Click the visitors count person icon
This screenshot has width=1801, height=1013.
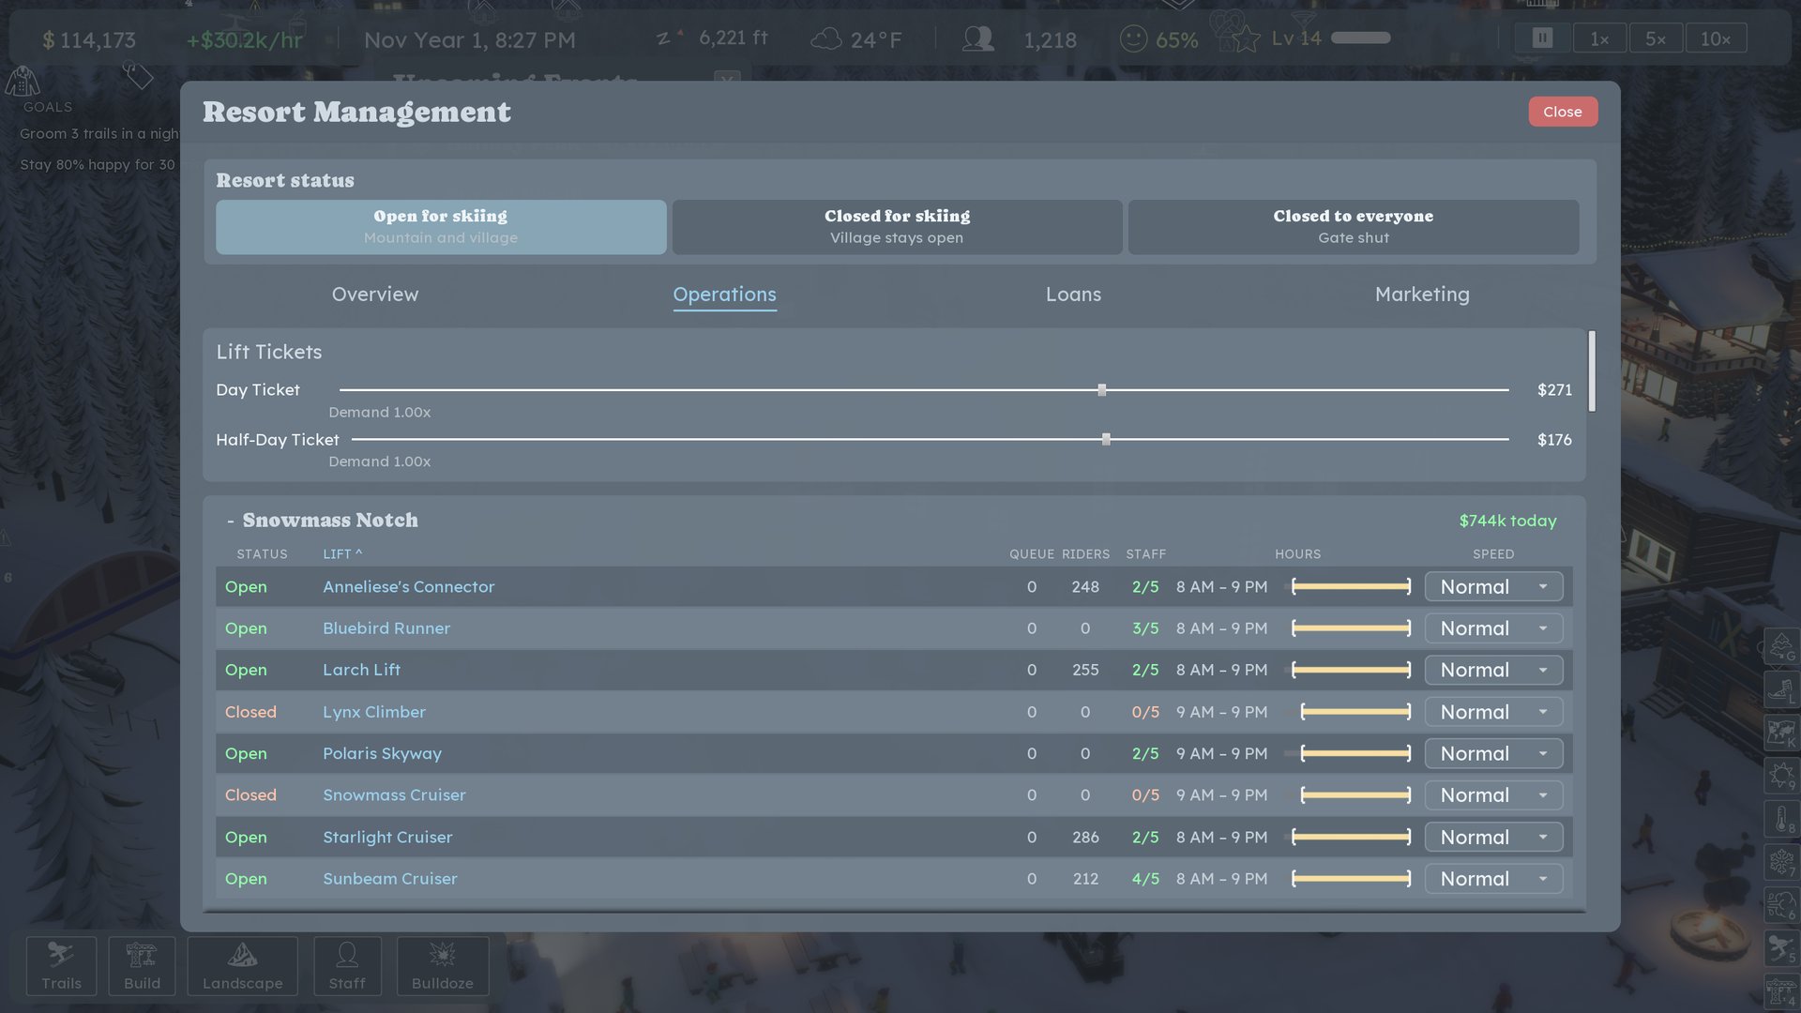(x=978, y=38)
